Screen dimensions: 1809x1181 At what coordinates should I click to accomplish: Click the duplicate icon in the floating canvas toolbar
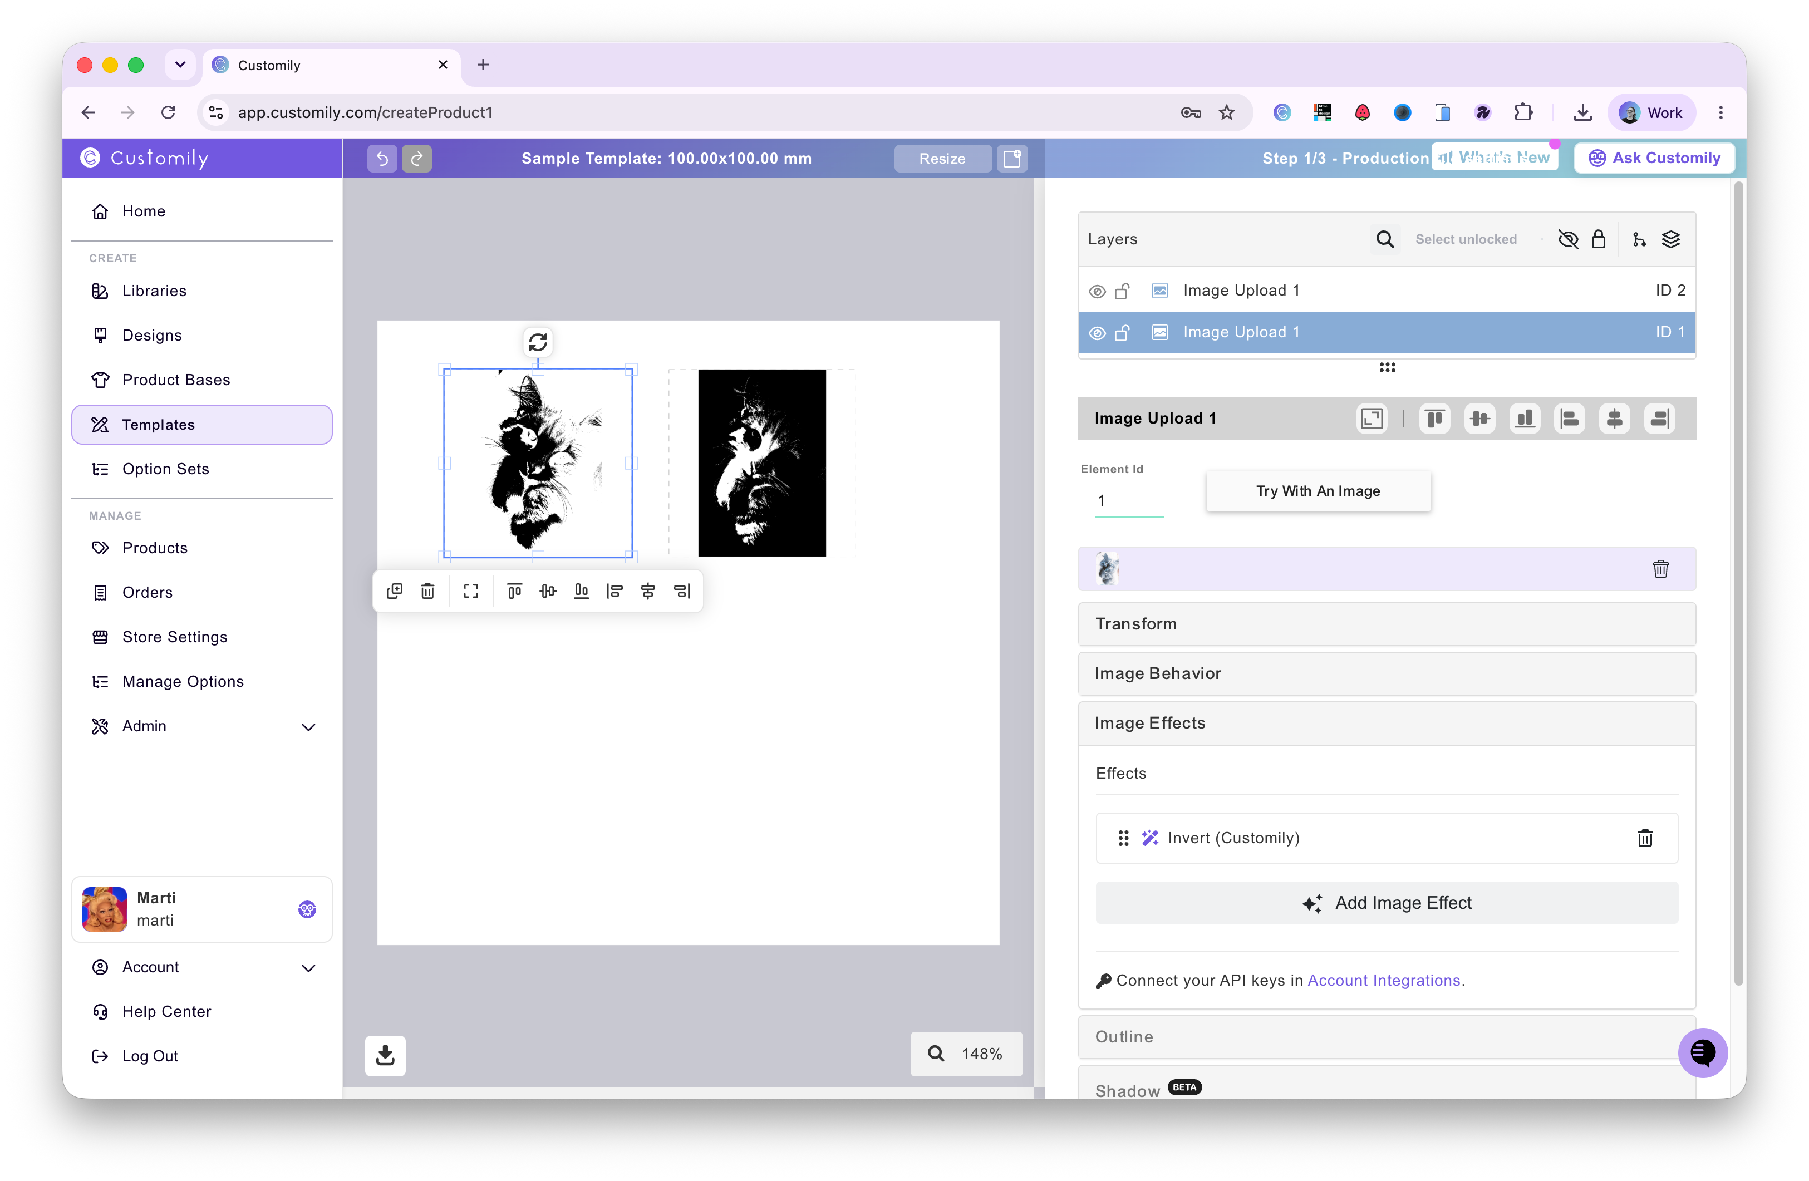coord(395,591)
